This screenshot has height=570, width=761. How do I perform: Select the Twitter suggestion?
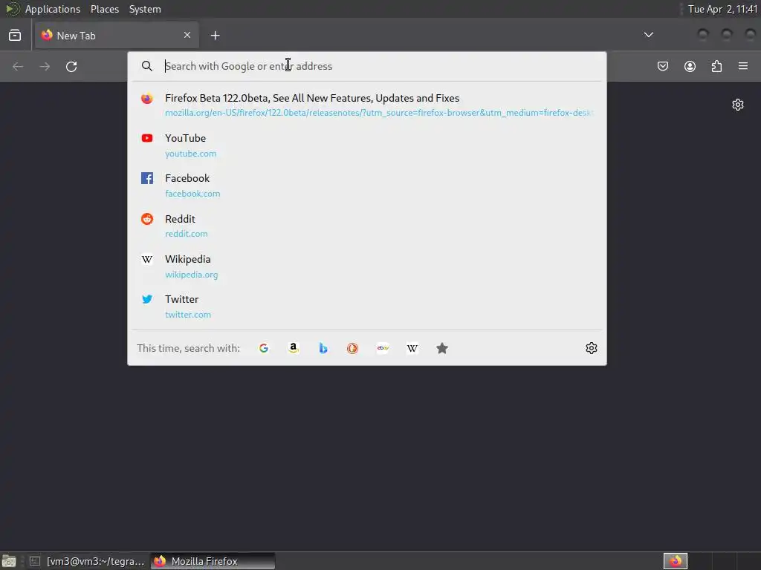(367, 306)
